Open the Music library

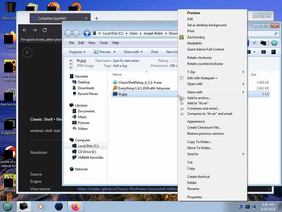(x=82, y=117)
